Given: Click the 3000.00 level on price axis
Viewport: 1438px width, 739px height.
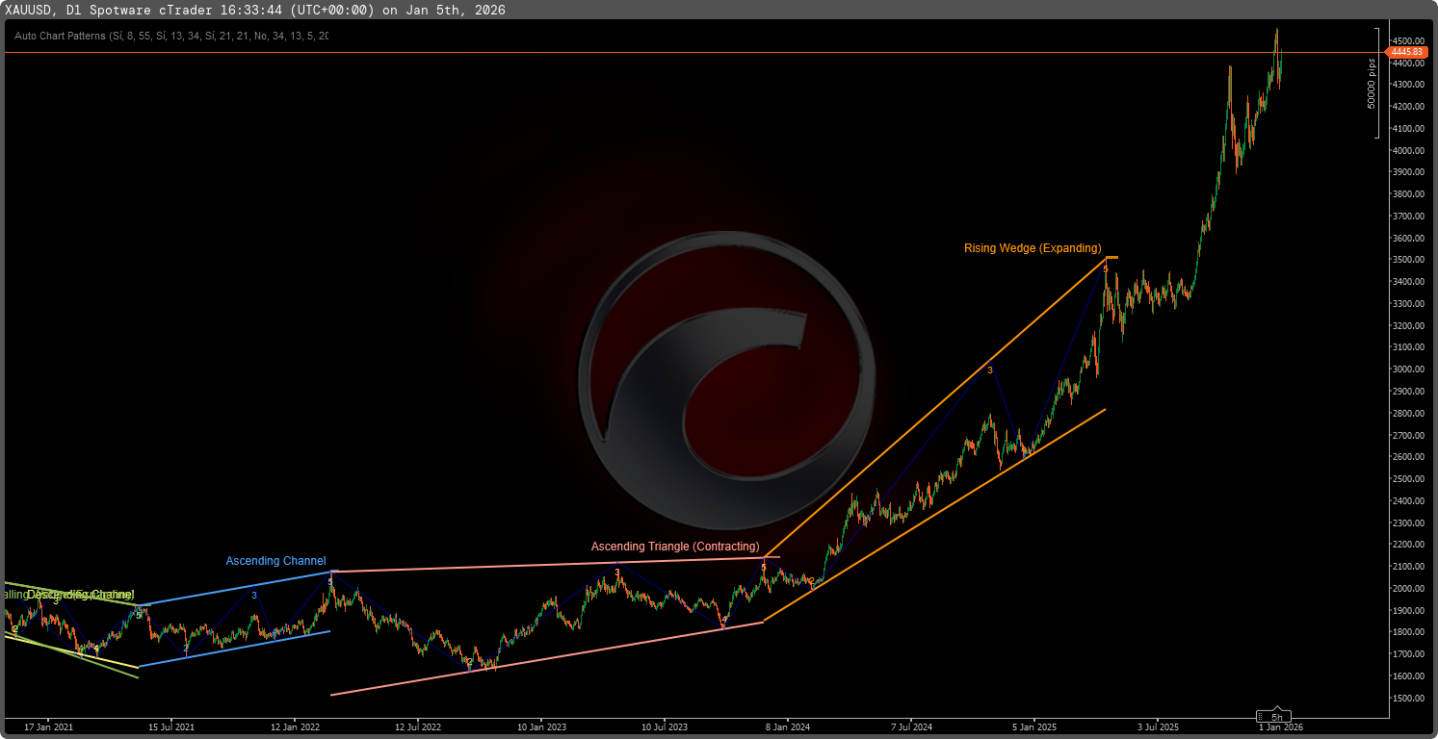Looking at the screenshot, I should 1408,369.
